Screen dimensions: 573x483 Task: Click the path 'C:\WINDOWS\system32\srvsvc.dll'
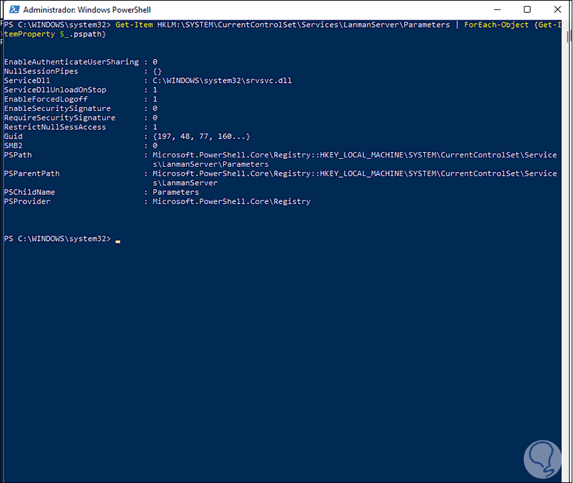222,81
